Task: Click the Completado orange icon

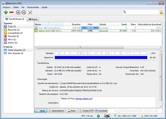Action: [x=5, y=33]
